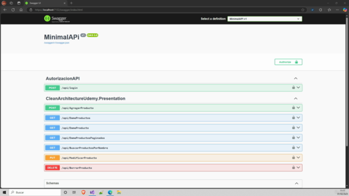Reload the page with the refresh icon

13,10
